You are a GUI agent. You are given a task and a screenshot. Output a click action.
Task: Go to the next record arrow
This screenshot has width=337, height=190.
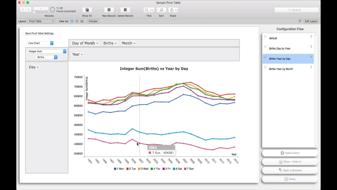tap(28, 10)
